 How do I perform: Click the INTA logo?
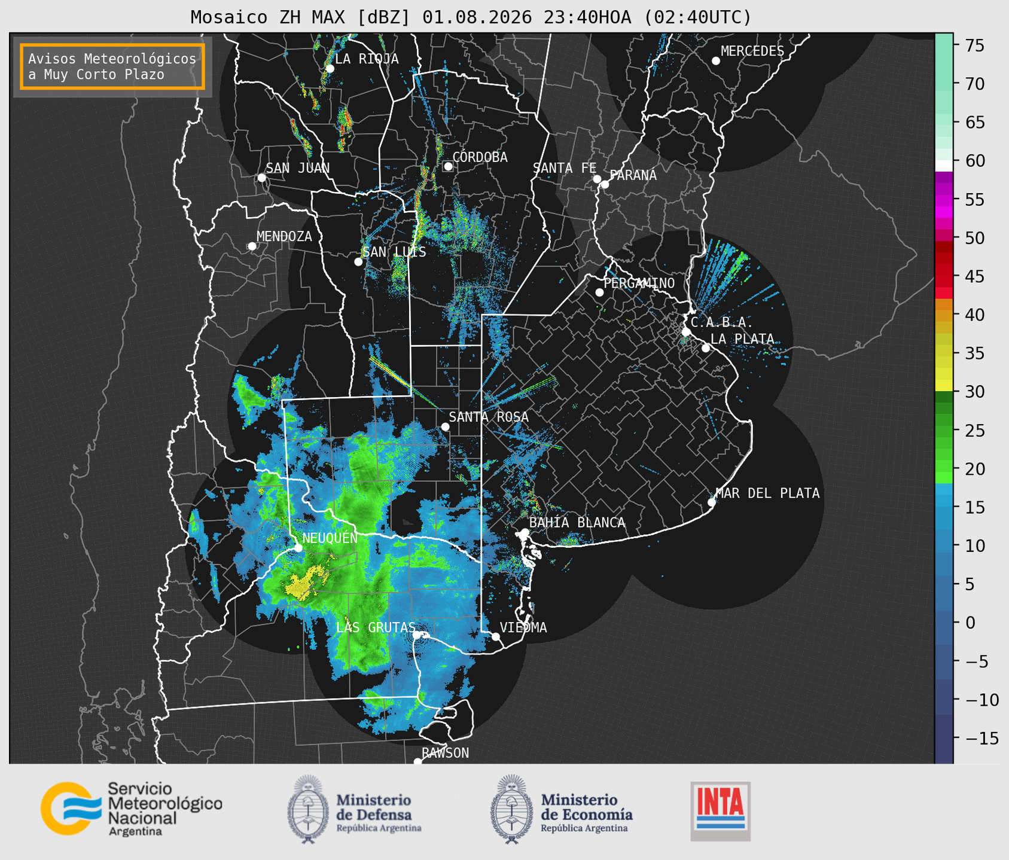tap(720, 811)
